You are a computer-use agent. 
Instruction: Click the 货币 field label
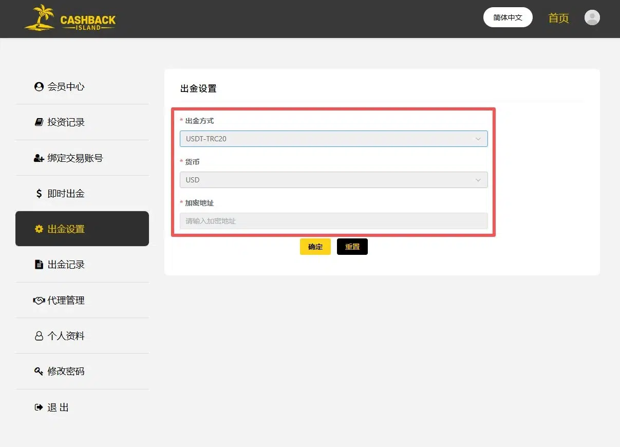(192, 162)
